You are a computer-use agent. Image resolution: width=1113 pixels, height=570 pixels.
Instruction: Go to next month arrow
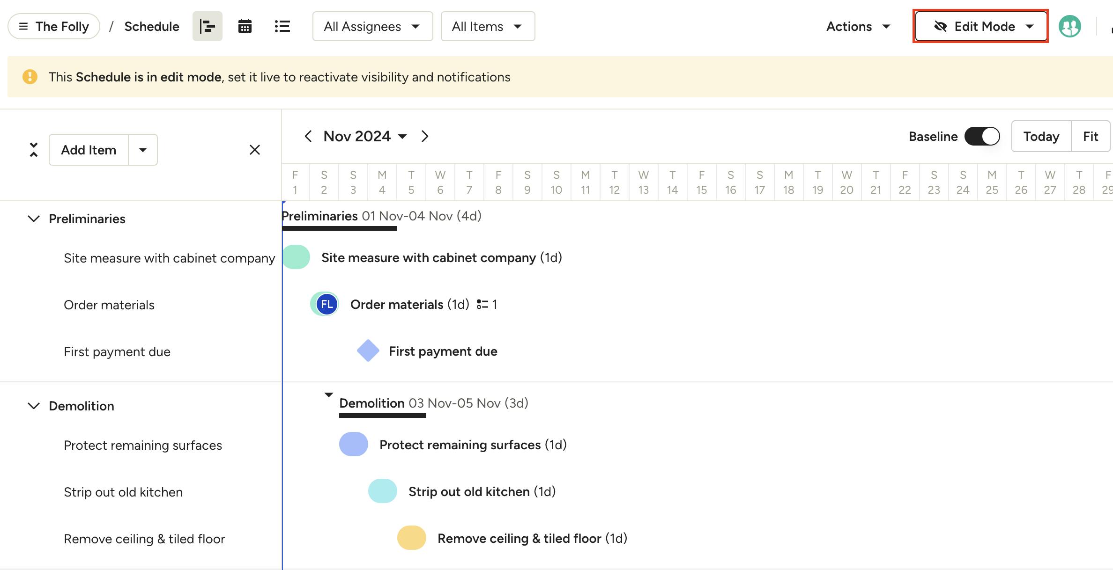click(424, 136)
